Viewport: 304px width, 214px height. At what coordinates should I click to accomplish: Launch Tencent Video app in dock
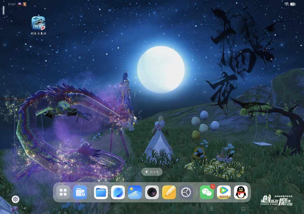[224, 192]
